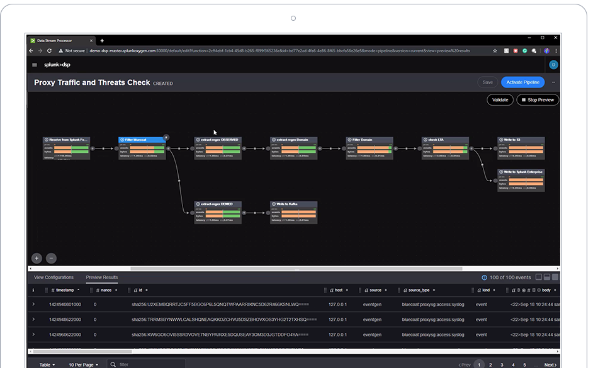Focus the filter search field
Image resolution: width=598 pixels, height=368 pixels.
(x=147, y=364)
